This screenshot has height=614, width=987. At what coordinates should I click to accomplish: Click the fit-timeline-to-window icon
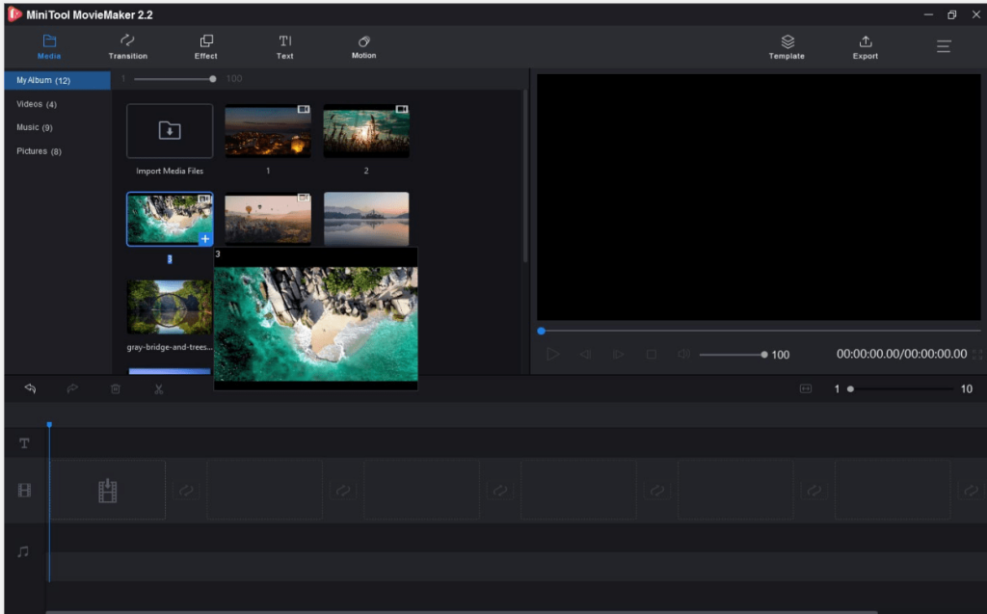tap(808, 388)
